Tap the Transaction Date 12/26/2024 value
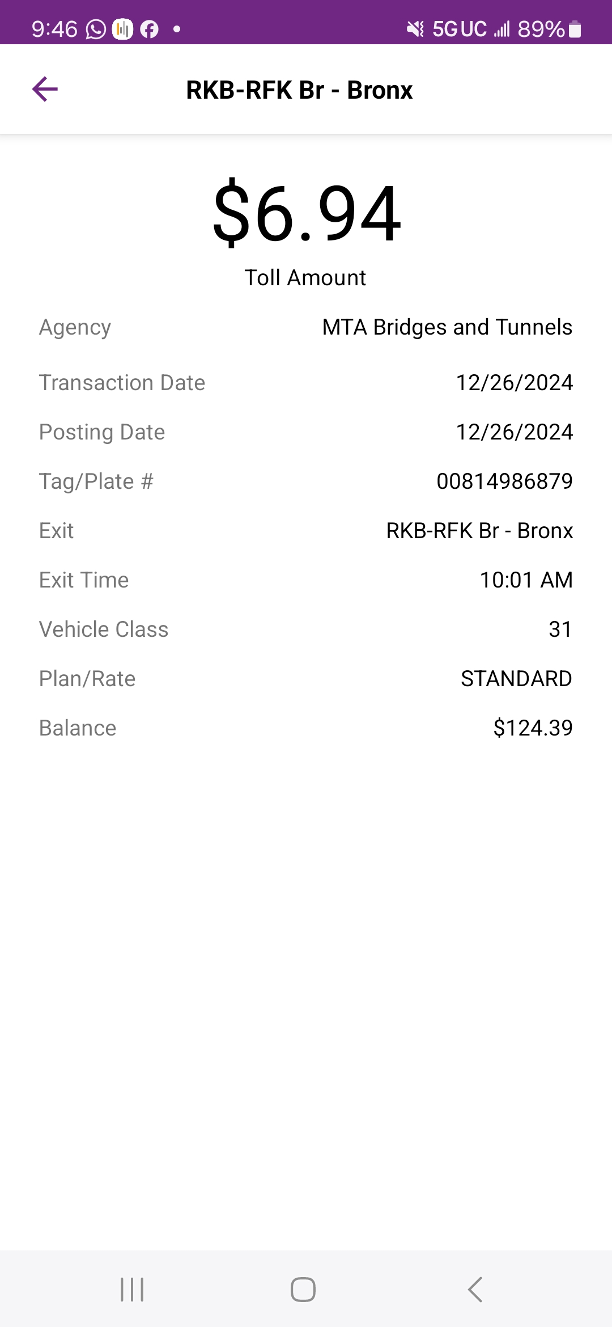 515,383
